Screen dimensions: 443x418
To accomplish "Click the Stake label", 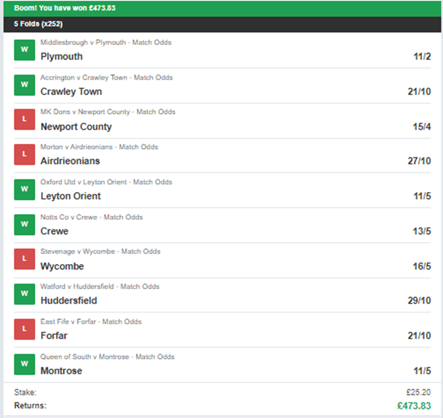I will click(x=25, y=392).
